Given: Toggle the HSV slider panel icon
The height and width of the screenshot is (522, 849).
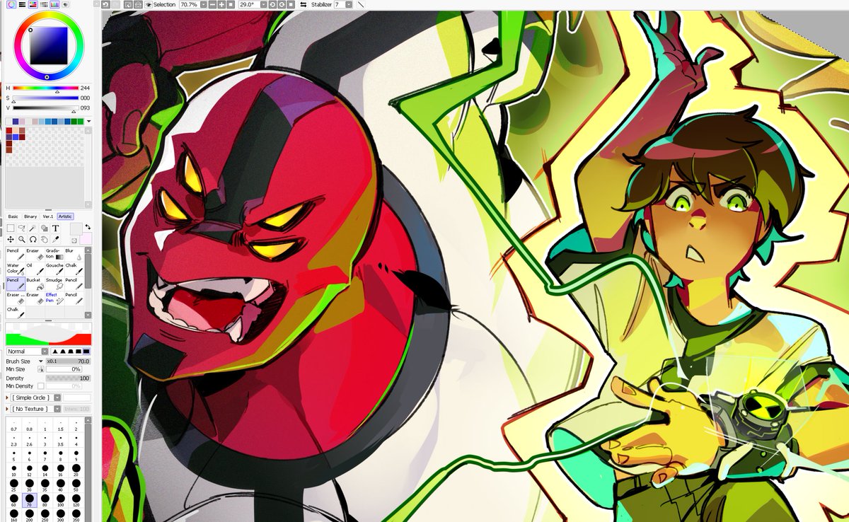Looking at the screenshot, I should [33, 4].
